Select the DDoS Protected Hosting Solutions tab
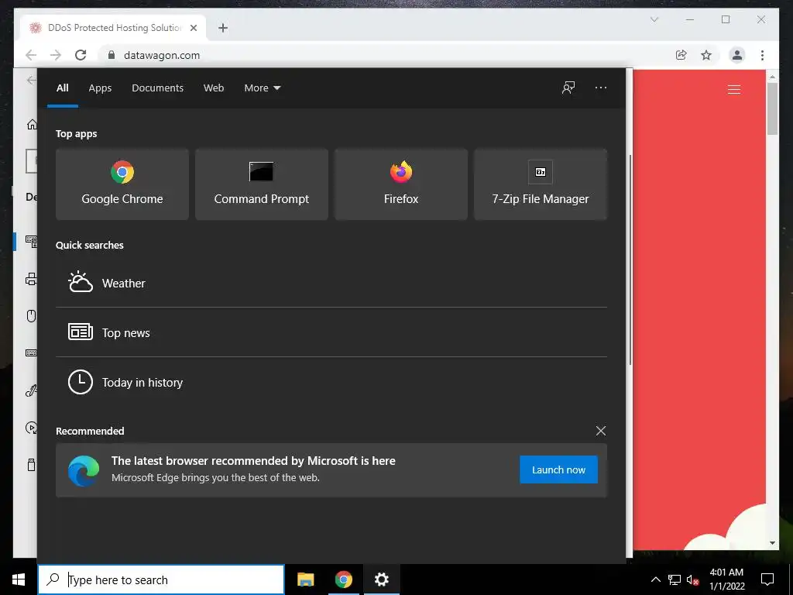793x595 pixels. pyautogui.click(x=114, y=28)
